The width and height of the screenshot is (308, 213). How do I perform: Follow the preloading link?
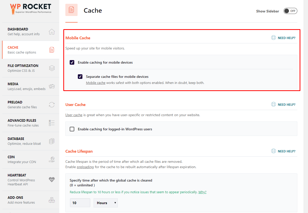[x=85, y=167]
